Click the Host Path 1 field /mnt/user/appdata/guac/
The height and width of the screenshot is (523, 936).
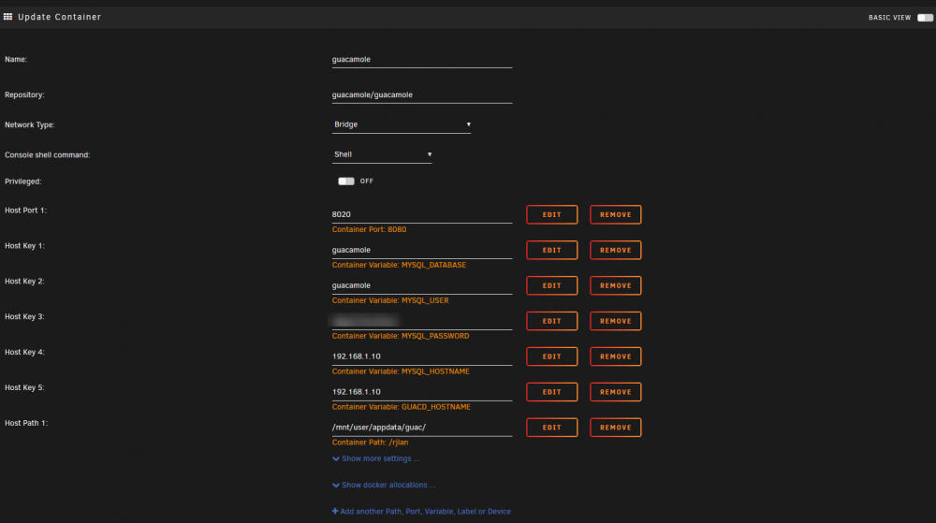pos(422,428)
